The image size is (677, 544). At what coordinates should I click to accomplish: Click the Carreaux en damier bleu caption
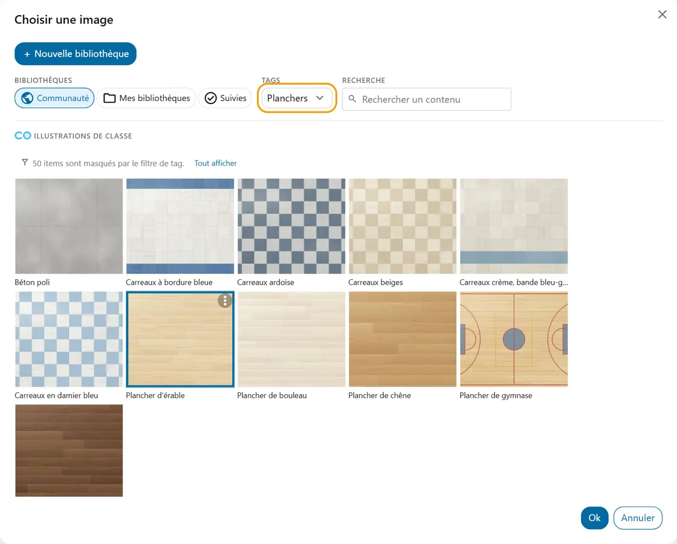pyautogui.click(x=56, y=395)
